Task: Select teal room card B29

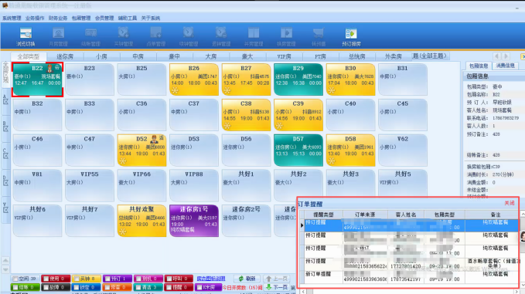Action: click(x=298, y=79)
